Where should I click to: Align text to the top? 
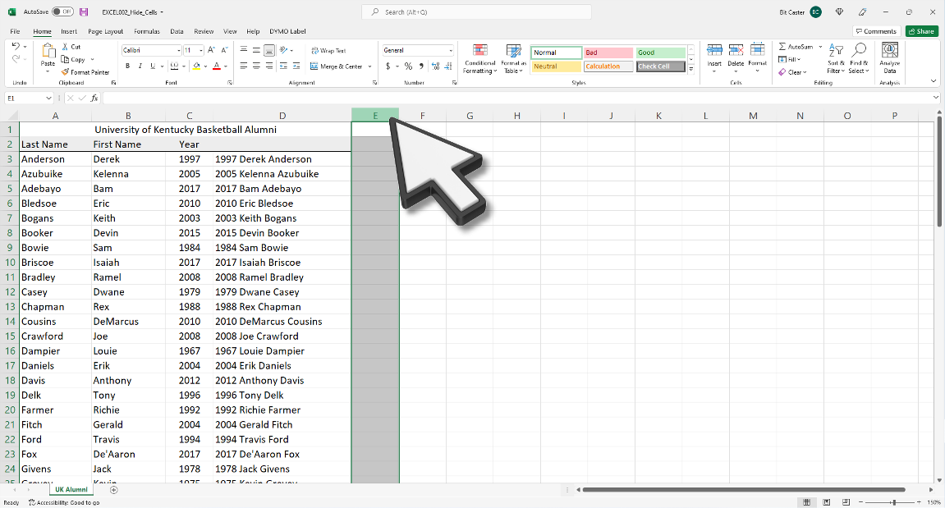[244, 50]
